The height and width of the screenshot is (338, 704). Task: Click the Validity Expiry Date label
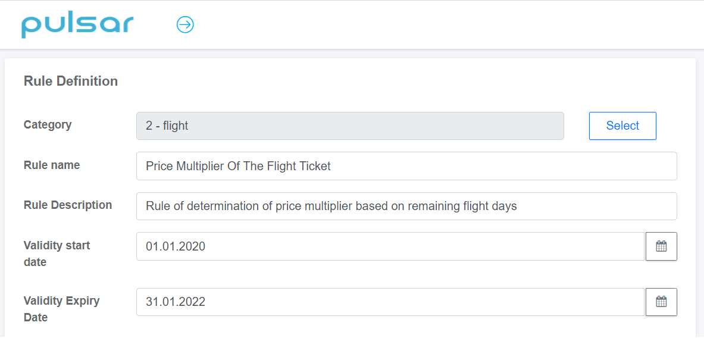[x=61, y=309]
